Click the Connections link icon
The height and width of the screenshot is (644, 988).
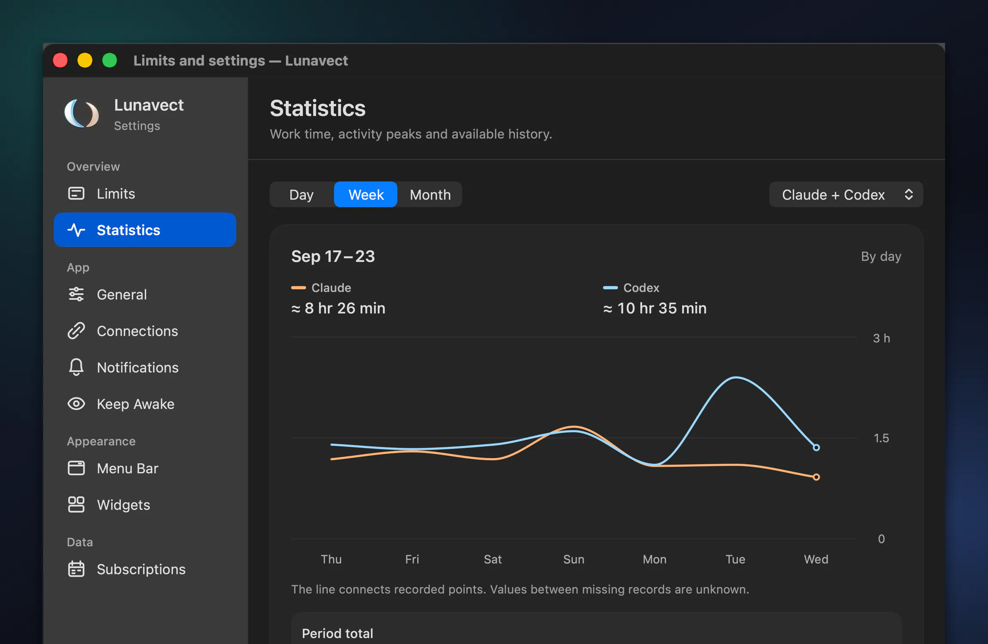tap(76, 331)
